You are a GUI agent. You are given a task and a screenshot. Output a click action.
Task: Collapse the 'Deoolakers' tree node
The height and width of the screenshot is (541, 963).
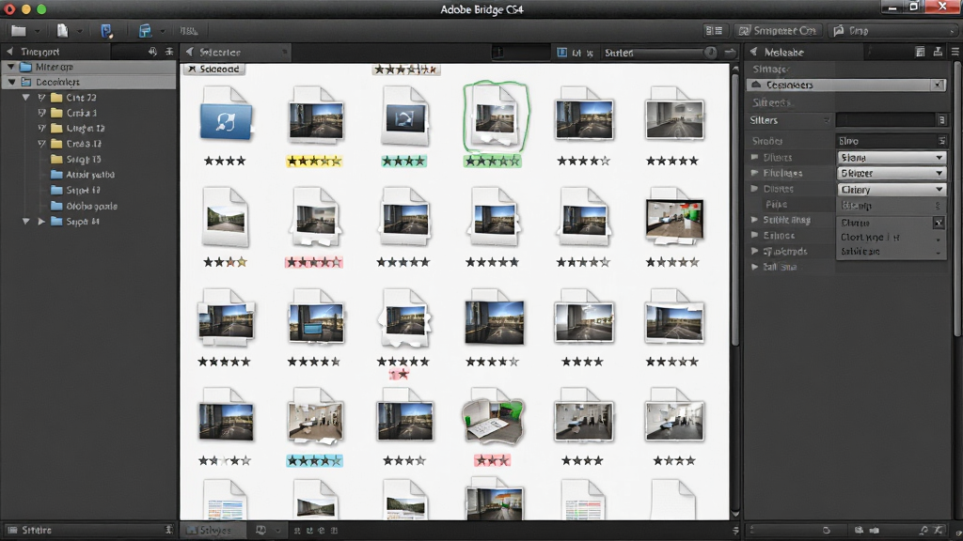point(11,82)
